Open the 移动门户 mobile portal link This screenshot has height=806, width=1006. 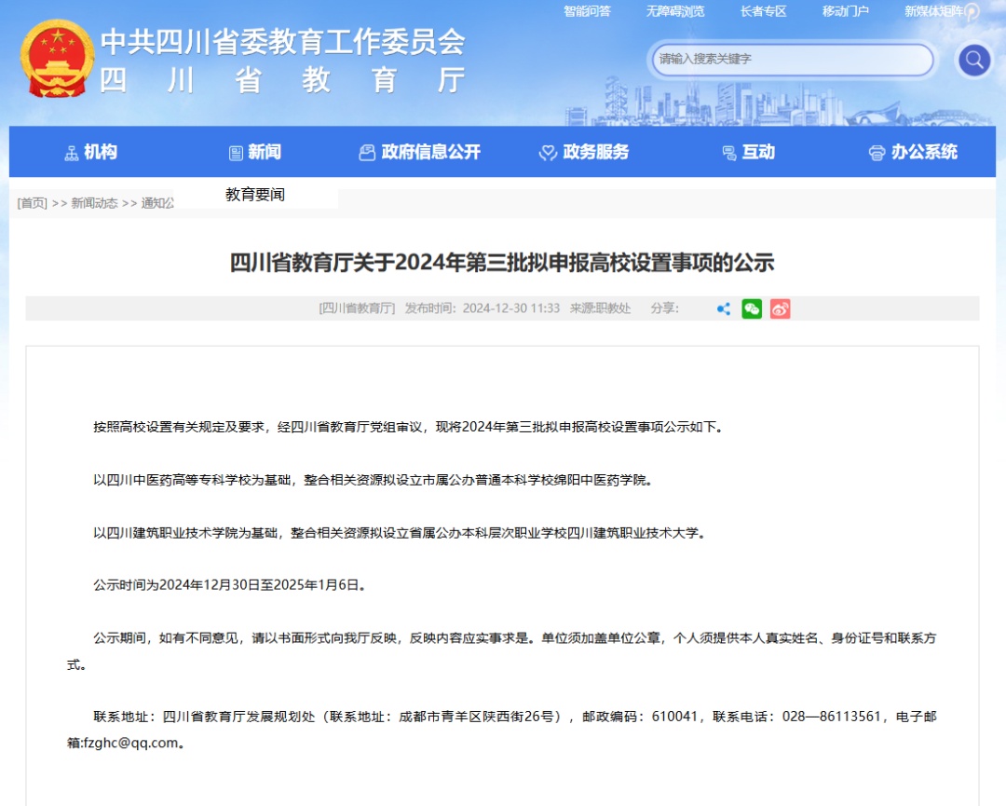tap(845, 11)
